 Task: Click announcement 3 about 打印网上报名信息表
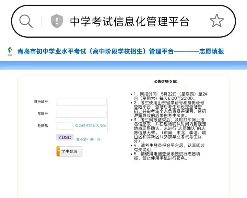pyautogui.click(x=170, y=131)
